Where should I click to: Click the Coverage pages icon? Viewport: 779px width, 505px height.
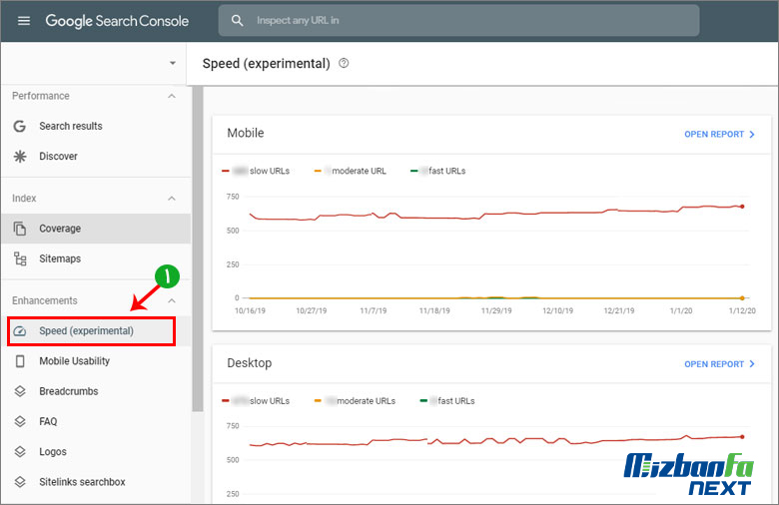(20, 229)
